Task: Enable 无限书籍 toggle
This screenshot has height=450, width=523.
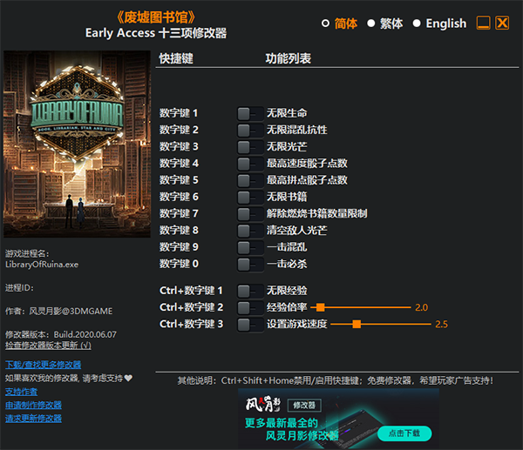Action: (250, 198)
